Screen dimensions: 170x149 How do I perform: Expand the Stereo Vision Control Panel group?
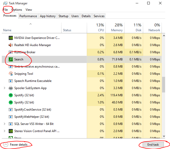[x=4, y=131]
